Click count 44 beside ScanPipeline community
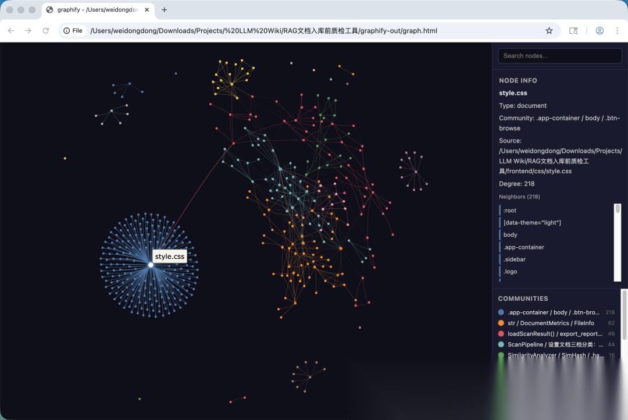This screenshot has width=628, height=420. click(611, 344)
